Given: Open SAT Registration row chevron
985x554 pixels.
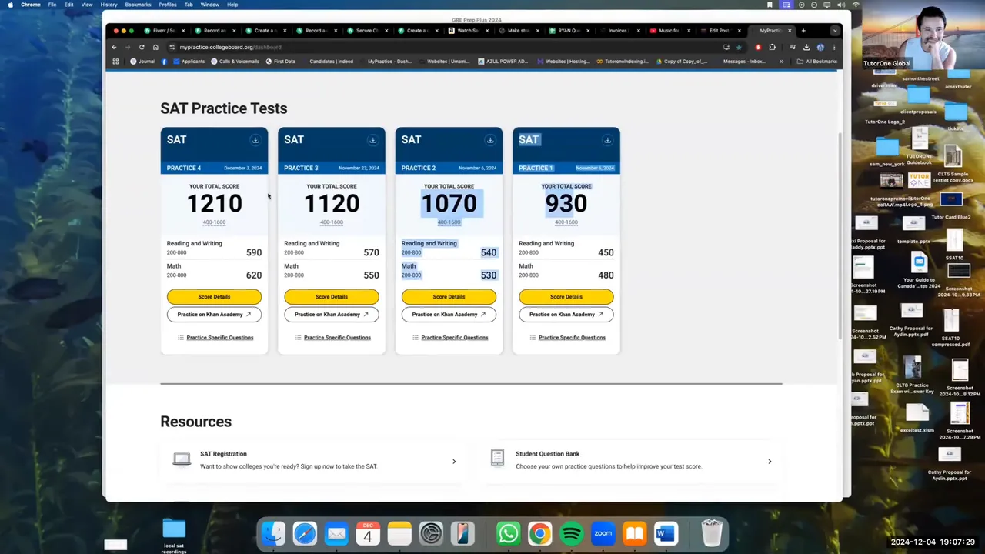Looking at the screenshot, I should point(453,462).
